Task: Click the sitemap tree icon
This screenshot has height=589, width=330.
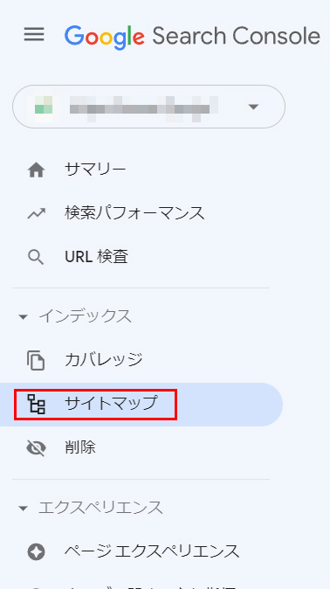Action: [x=36, y=405]
